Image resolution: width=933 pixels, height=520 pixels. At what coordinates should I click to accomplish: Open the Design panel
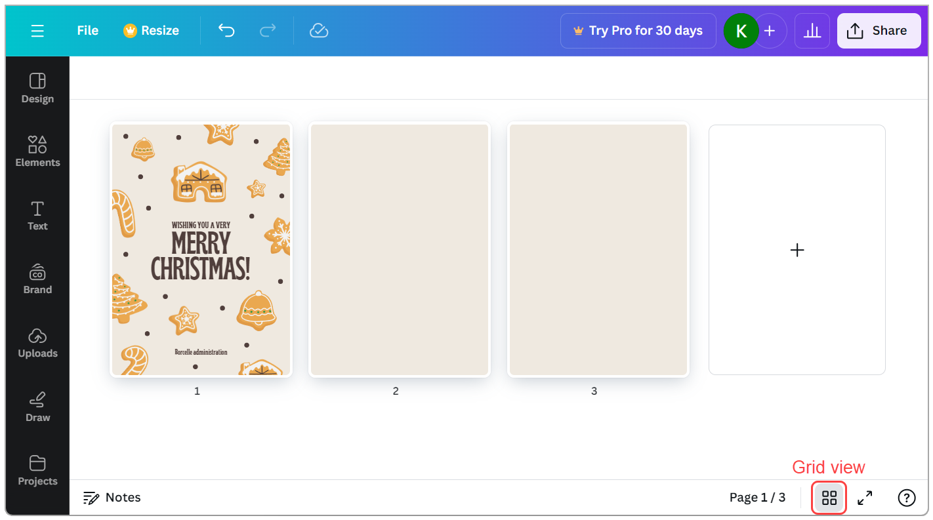click(x=37, y=87)
